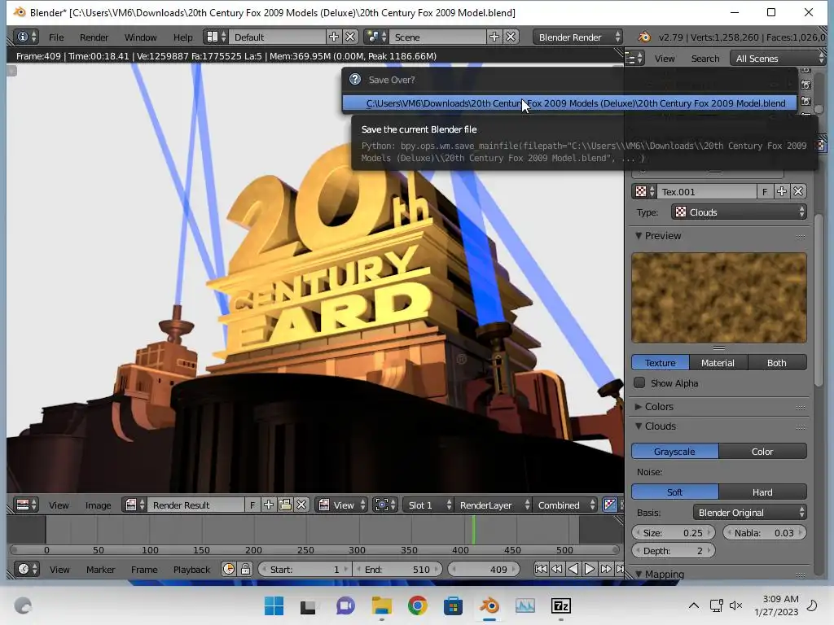Open the Image Editor type selector

coord(26,505)
